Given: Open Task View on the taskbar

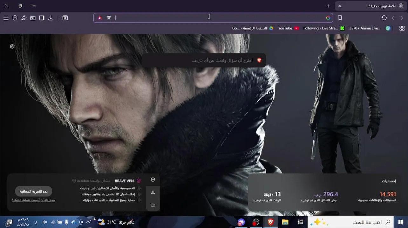Looking at the screenshot, I should point(300,222).
